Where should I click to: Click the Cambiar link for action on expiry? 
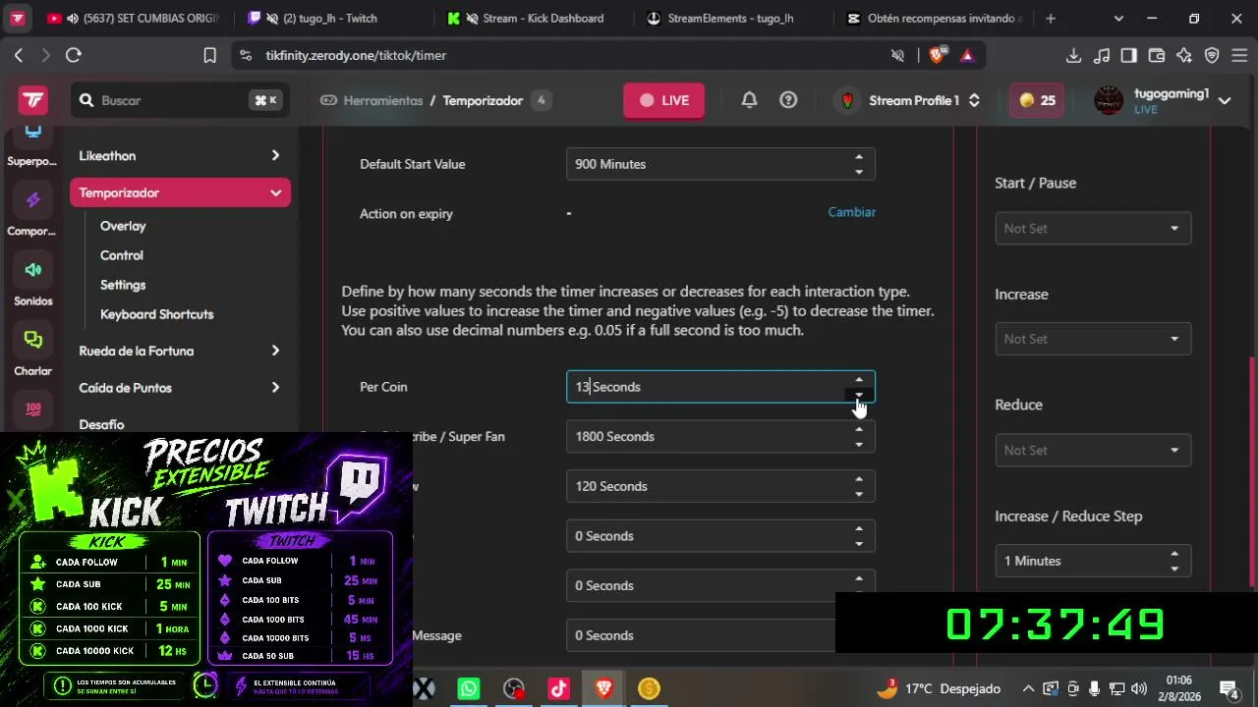852,212
